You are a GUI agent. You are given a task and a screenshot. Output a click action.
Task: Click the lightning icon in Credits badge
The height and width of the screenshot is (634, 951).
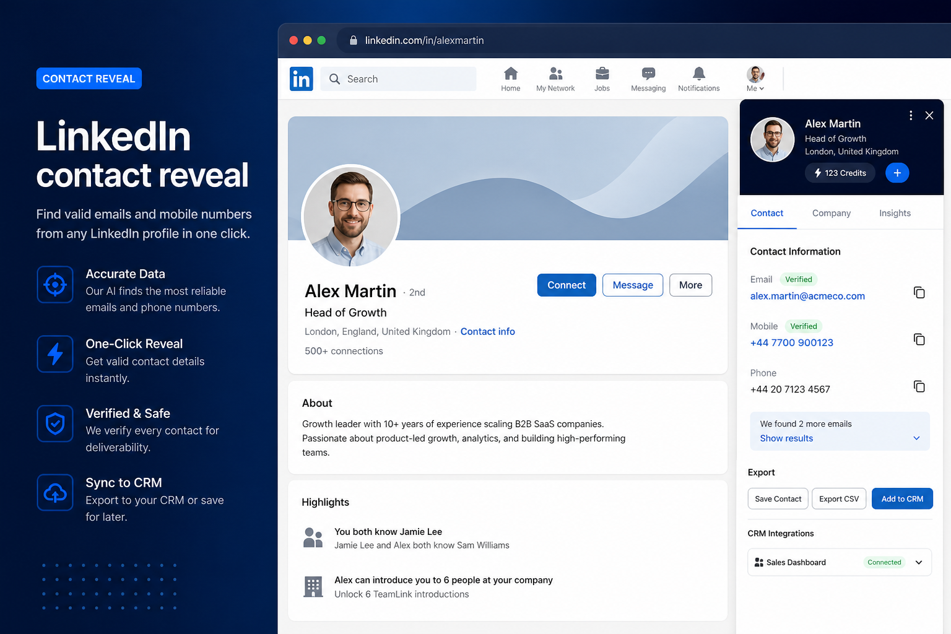[x=818, y=173]
